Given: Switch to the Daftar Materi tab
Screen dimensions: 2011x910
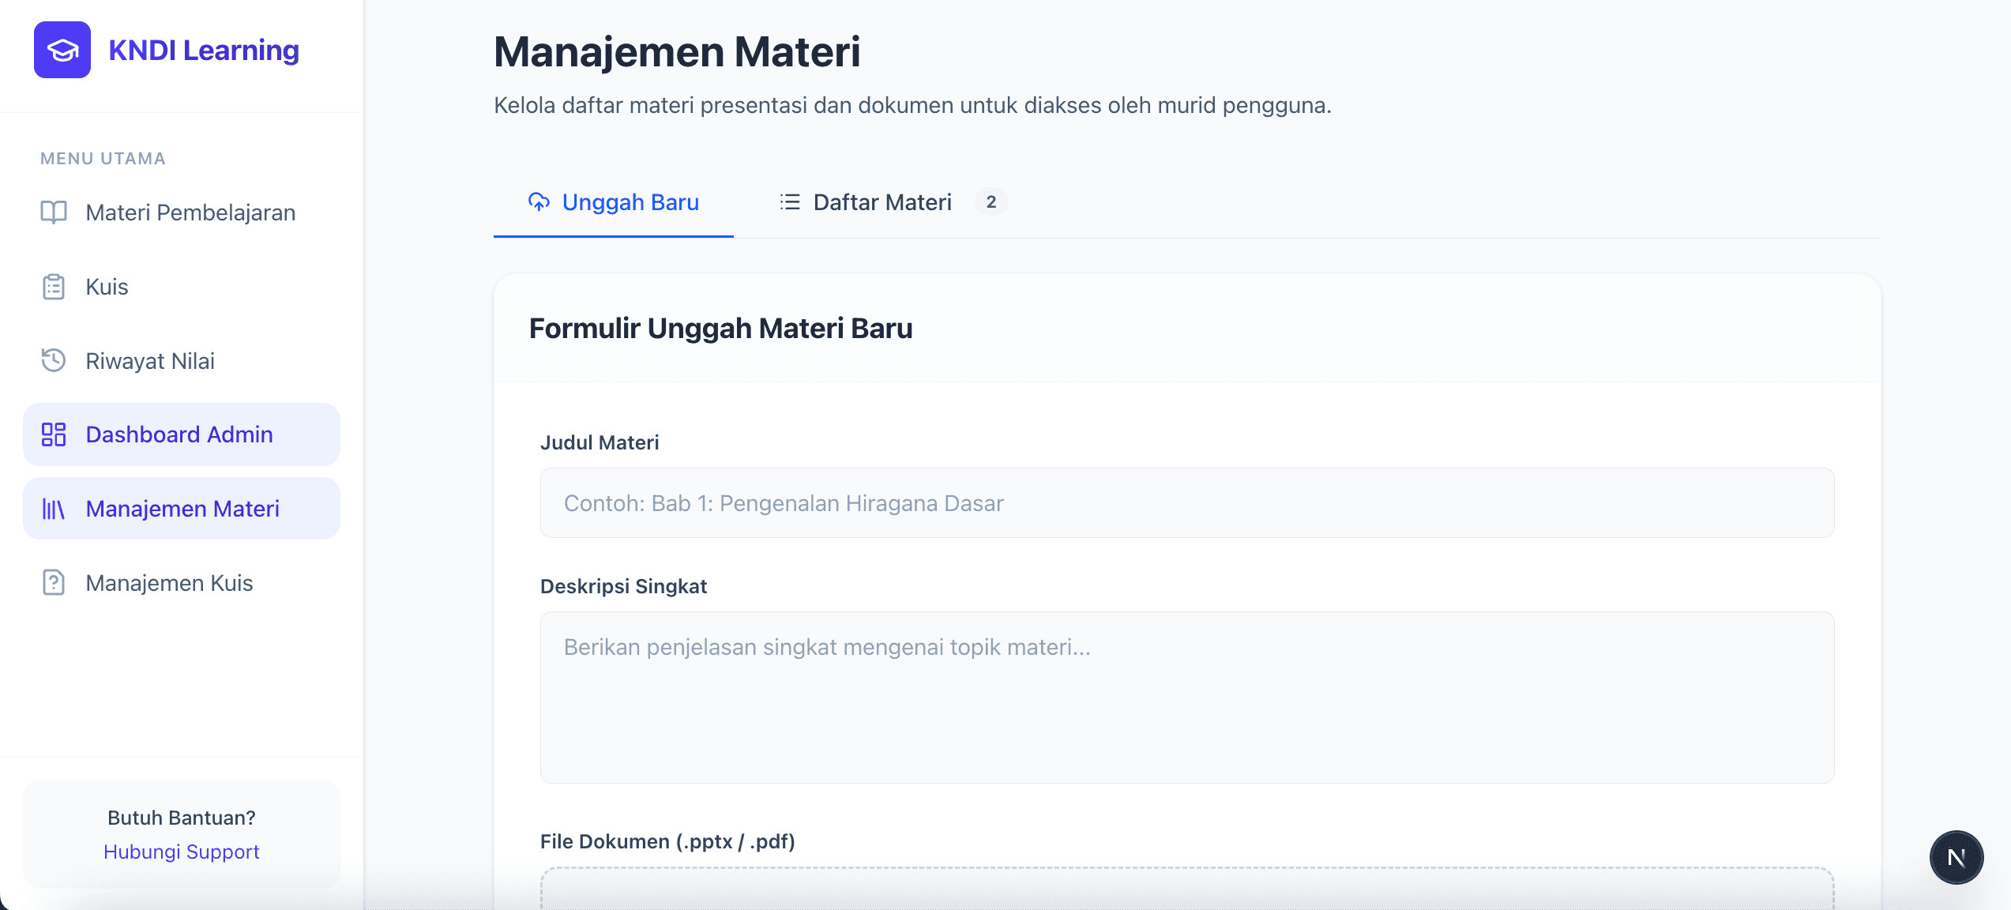Looking at the screenshot, I should click(x=893, y=202).
